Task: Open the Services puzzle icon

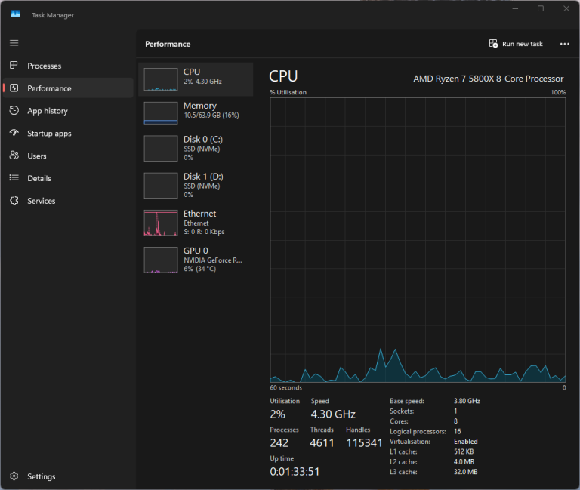Action: (14, 201)
